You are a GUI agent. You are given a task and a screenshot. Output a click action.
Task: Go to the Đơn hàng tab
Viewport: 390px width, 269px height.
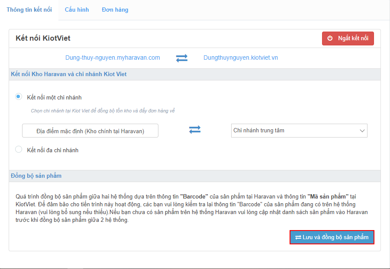(115, 10)
